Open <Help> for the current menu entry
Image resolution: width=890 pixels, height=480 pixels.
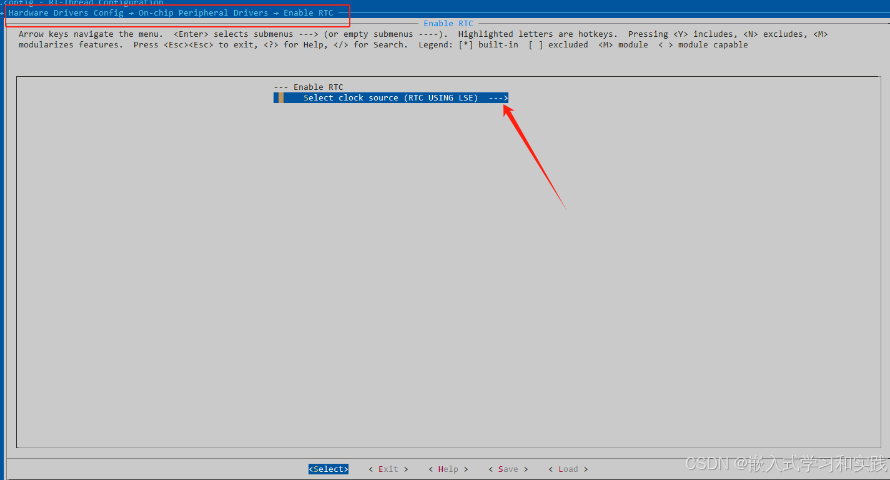pyautogui.click(x=448, y=469)
